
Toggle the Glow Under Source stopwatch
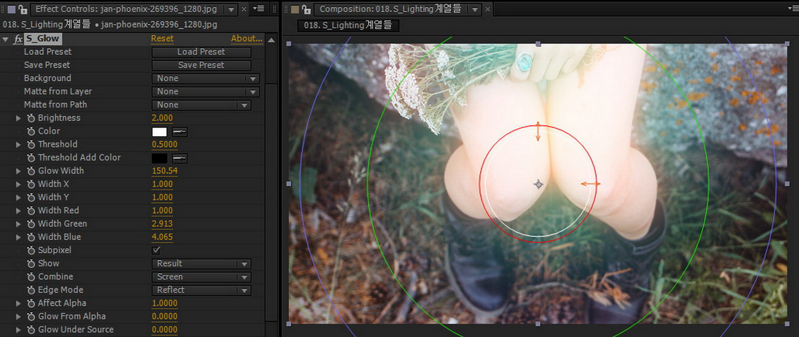point(31,330)
